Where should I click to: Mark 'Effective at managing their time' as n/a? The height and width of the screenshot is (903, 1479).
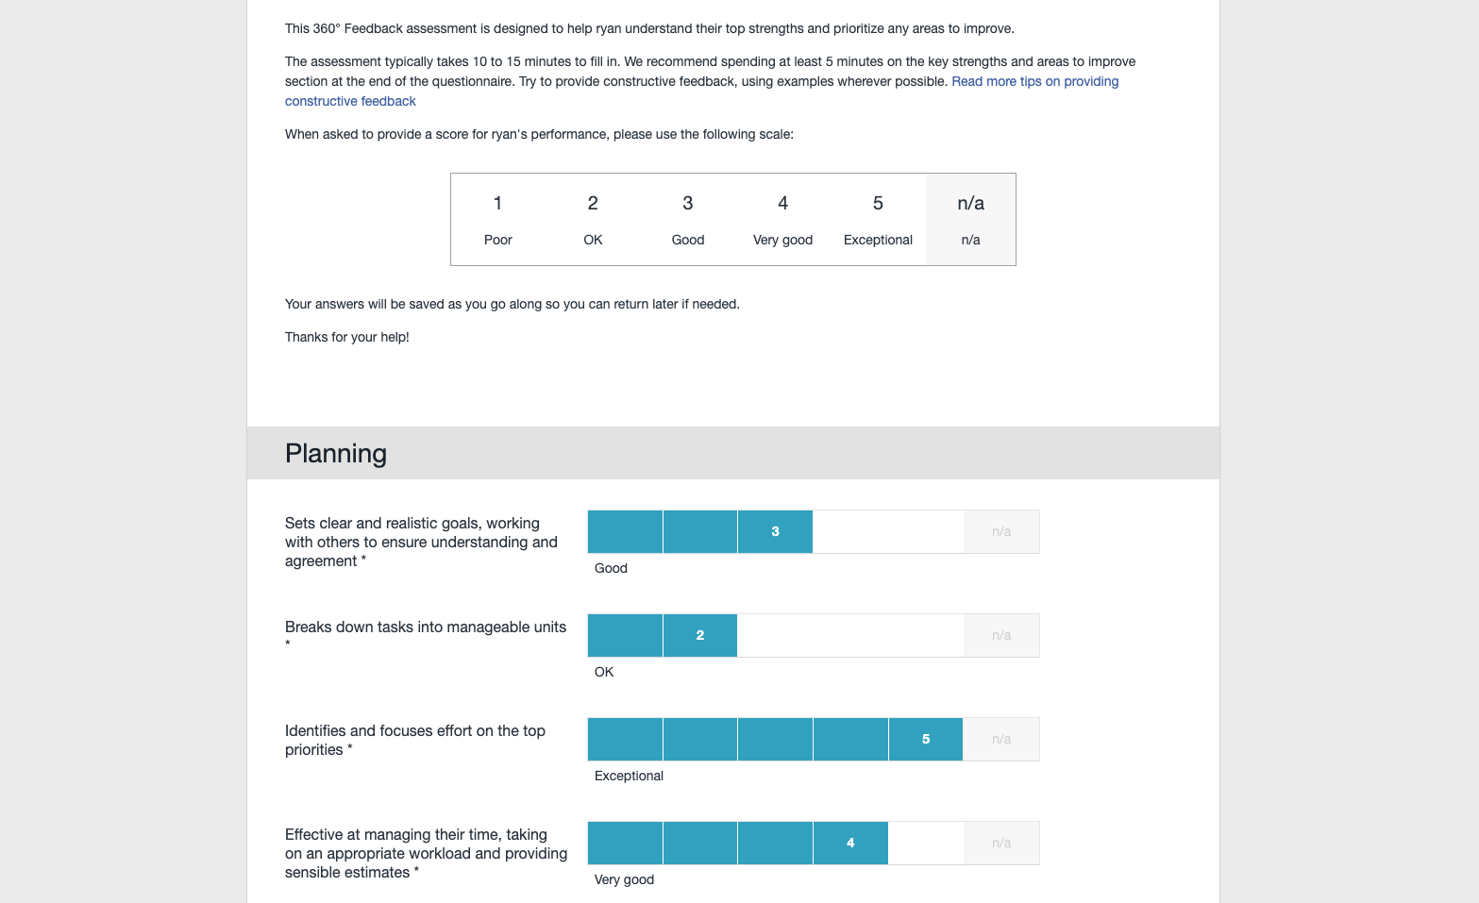[x=1001, y=844]
